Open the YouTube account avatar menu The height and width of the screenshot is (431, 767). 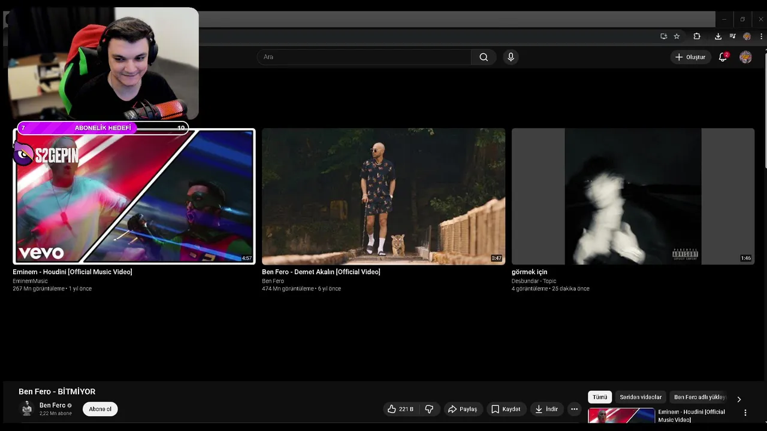coord(745,57)
